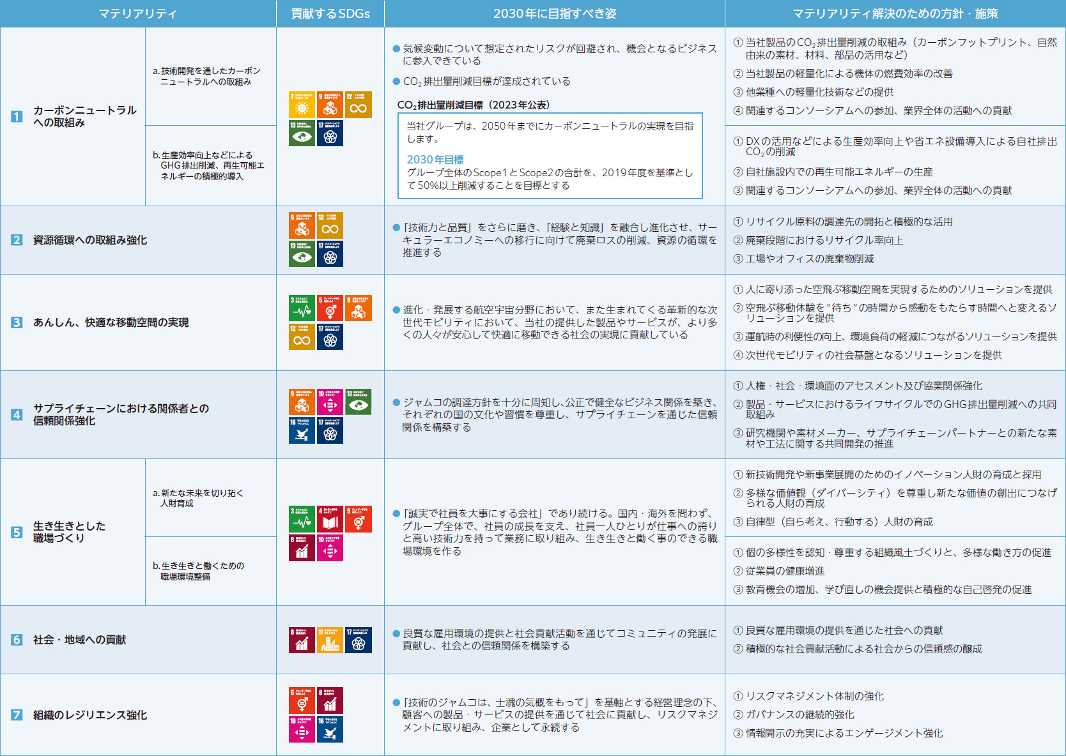The width and height of the screenshot is (1066, 756).
Task: Select sub-item b.生産効率向上などによるGHG排出削減
Action: point(208,165)
